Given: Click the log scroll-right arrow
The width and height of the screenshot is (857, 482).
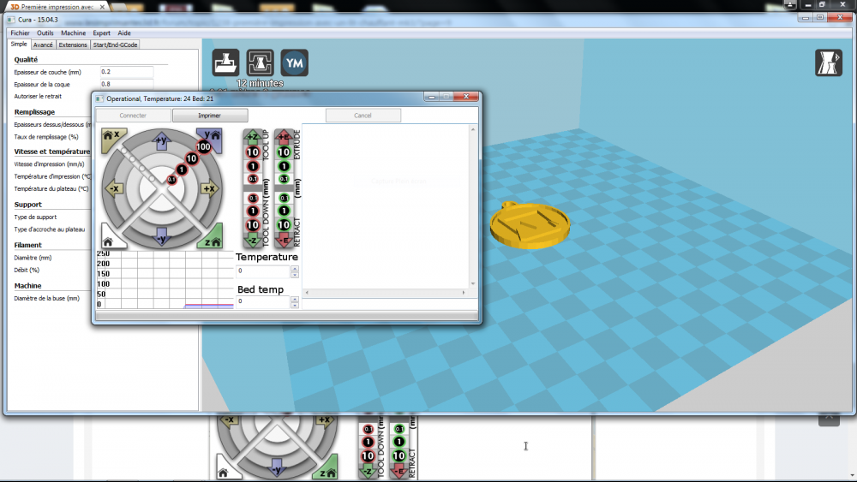Looking at the screenshot, I should (x=464, y=293).
